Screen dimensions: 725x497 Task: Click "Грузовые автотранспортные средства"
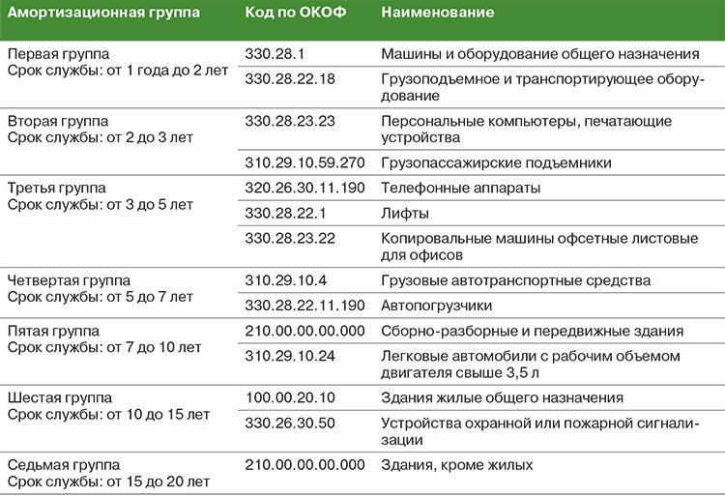[516, 281]
